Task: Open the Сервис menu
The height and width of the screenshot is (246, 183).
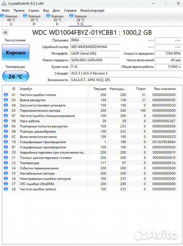Action: 34,10
